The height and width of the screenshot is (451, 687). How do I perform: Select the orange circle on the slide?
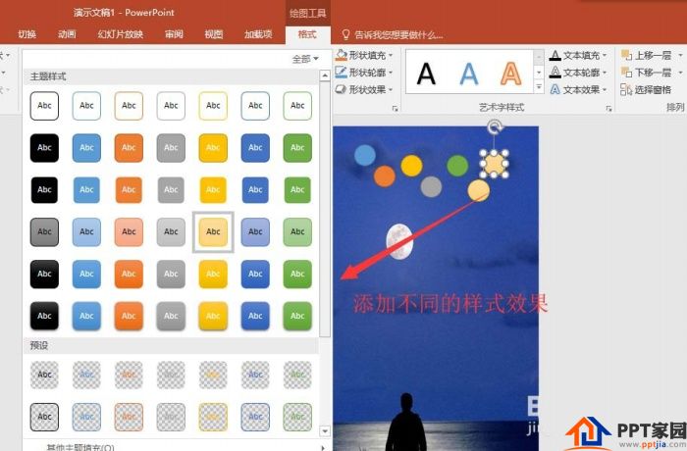point(385,176)
